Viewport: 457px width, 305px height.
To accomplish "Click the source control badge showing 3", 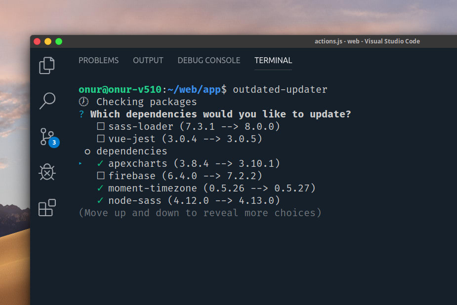I will (x=54, y=143).
